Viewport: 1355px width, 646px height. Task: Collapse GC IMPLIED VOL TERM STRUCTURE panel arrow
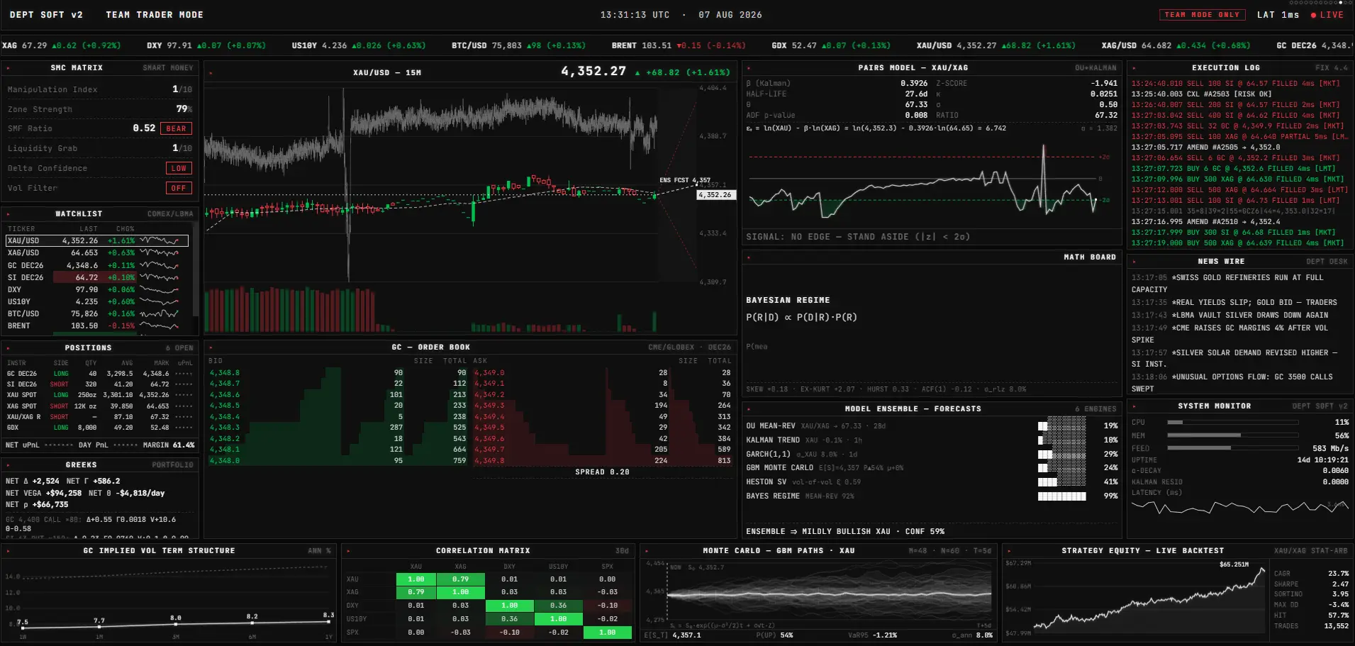tap(8, 552)
